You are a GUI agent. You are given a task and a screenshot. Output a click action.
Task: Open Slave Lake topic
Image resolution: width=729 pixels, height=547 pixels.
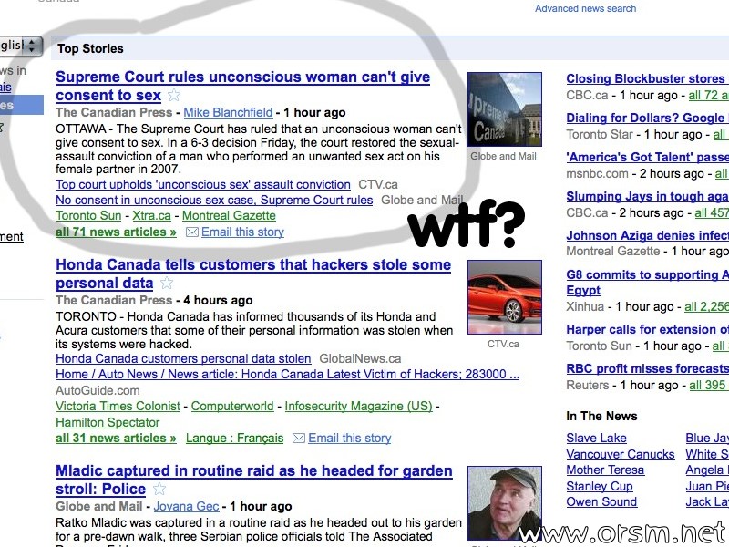(x=596, y=439)
